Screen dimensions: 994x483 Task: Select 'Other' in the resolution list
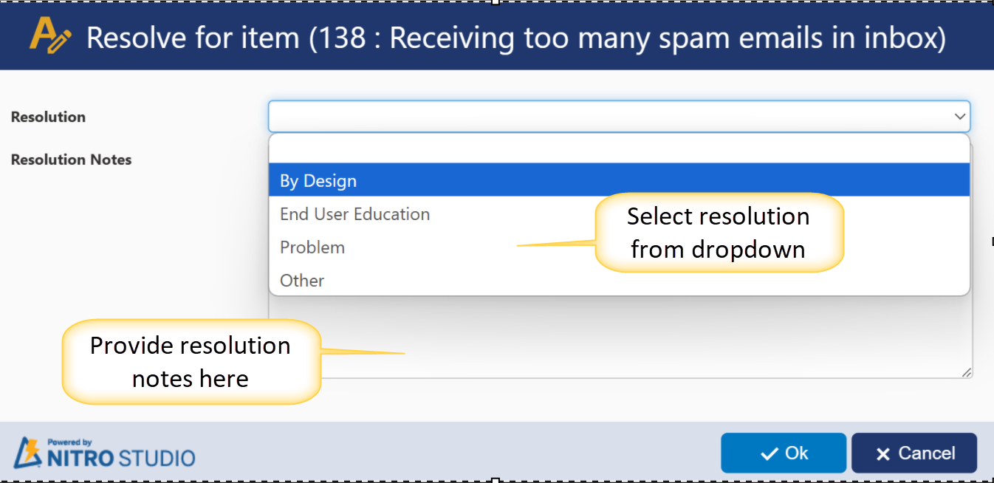click(302, 281)
